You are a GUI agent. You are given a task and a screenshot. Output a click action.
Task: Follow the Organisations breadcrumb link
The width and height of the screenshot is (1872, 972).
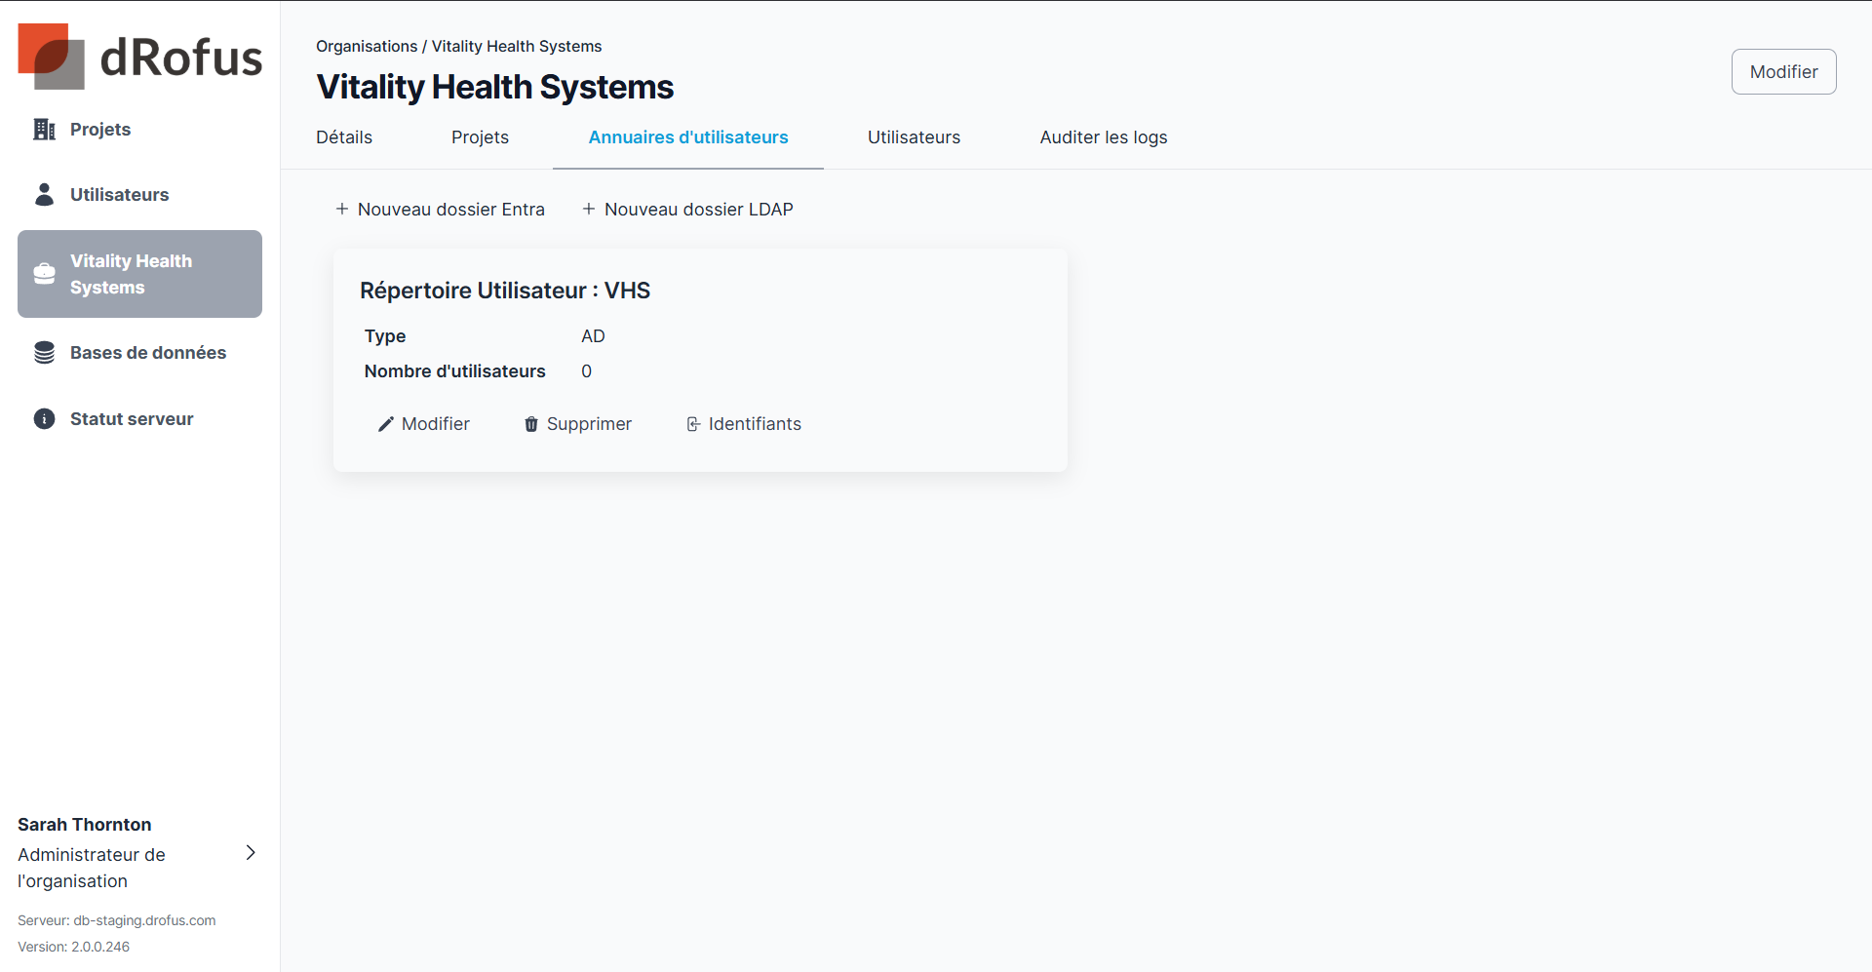point(367,47)
